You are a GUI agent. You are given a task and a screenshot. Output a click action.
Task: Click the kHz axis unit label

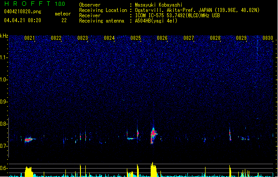tap(4, 36)
